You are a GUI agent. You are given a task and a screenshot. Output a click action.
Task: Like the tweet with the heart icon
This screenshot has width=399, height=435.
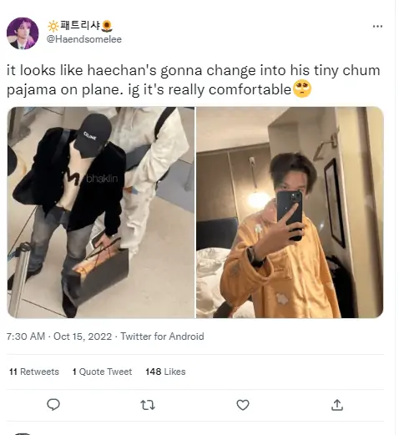pyautogui.click(x=243, y=405)
